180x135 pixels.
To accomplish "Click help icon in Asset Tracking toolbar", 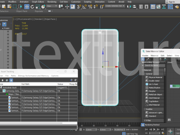I will 71,80.
